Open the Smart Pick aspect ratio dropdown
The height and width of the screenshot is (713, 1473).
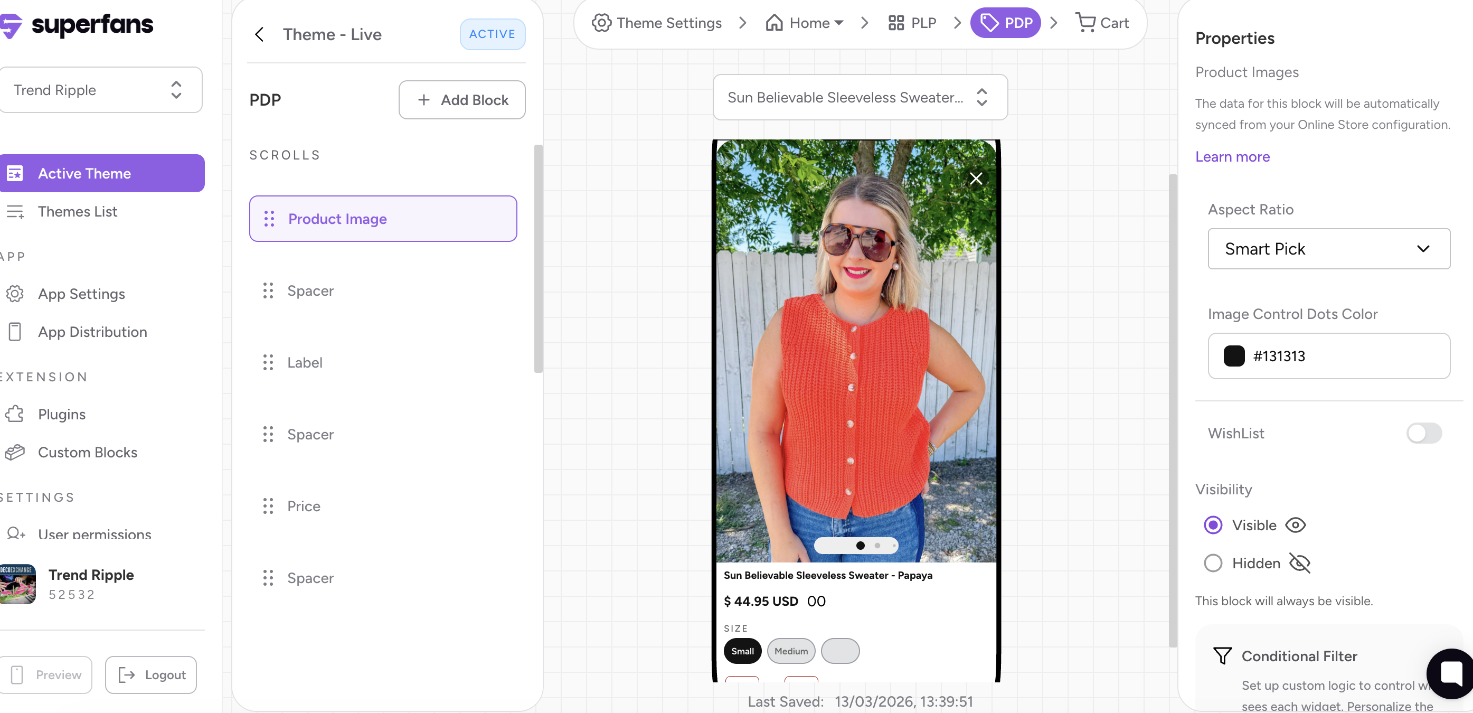coord(1328,249)
